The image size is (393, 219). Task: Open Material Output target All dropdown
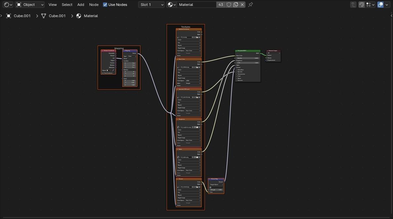273,53
